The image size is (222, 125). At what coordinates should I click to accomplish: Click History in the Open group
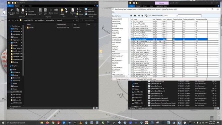coord(80,14)
